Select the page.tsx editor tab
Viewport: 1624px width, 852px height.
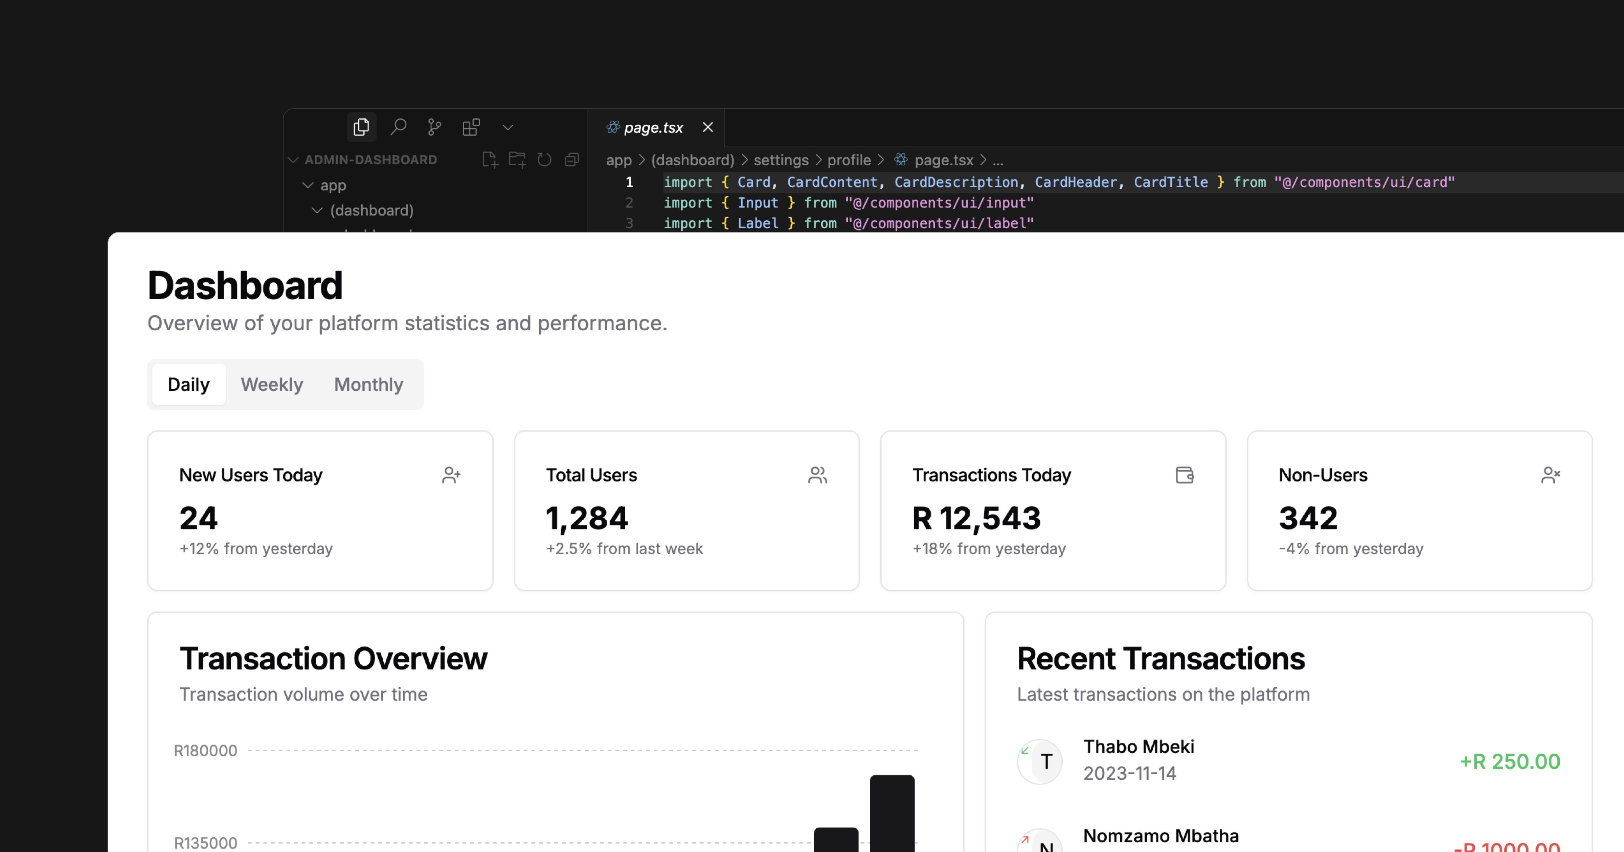[x=654, y=127]
